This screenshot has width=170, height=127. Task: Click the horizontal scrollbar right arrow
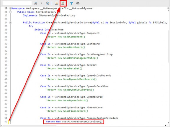click(x=166, y=125)
